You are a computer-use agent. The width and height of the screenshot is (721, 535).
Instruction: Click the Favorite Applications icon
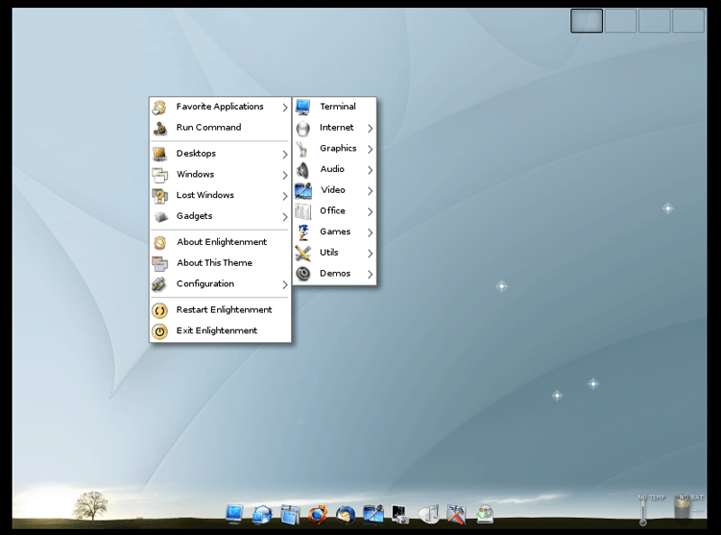click(160, 107)
